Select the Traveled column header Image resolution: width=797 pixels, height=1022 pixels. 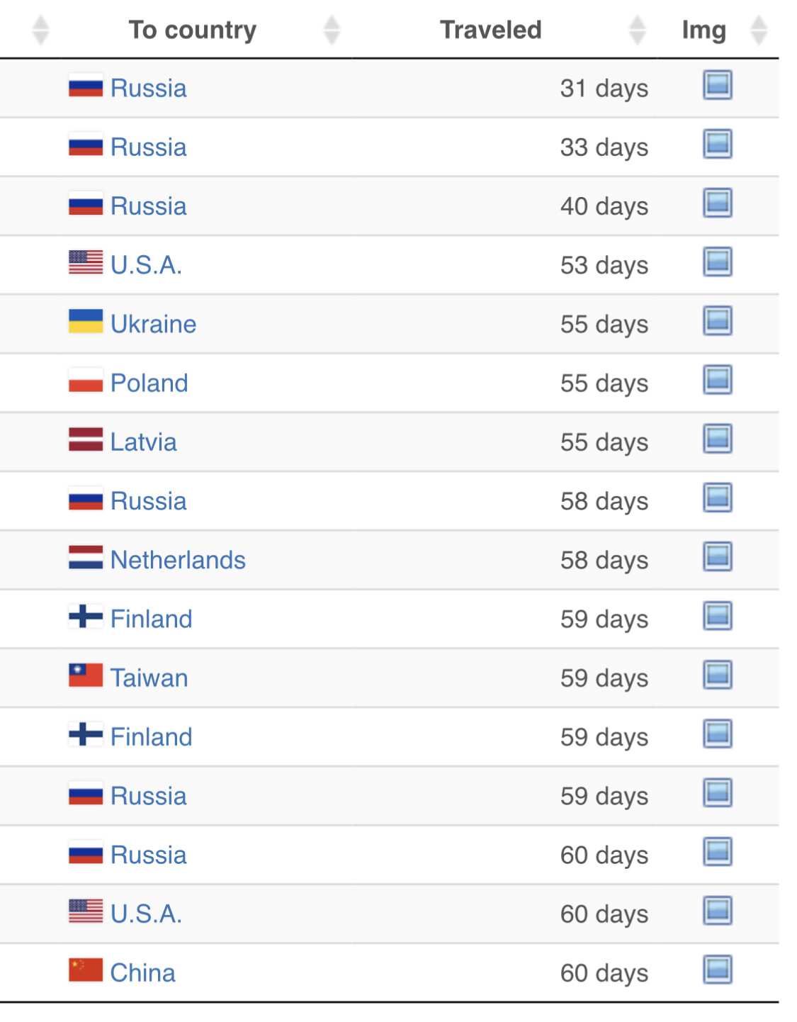tap(490, 30)
